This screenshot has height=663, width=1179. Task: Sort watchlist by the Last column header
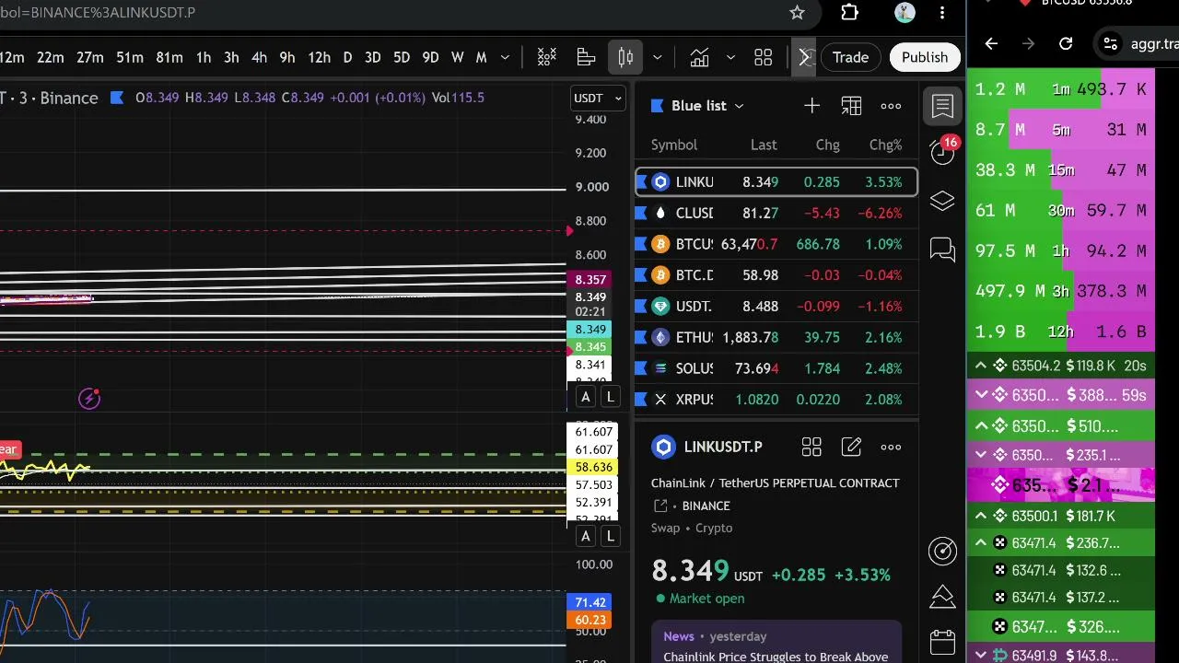pyautogui.click(x=764, y=145)
